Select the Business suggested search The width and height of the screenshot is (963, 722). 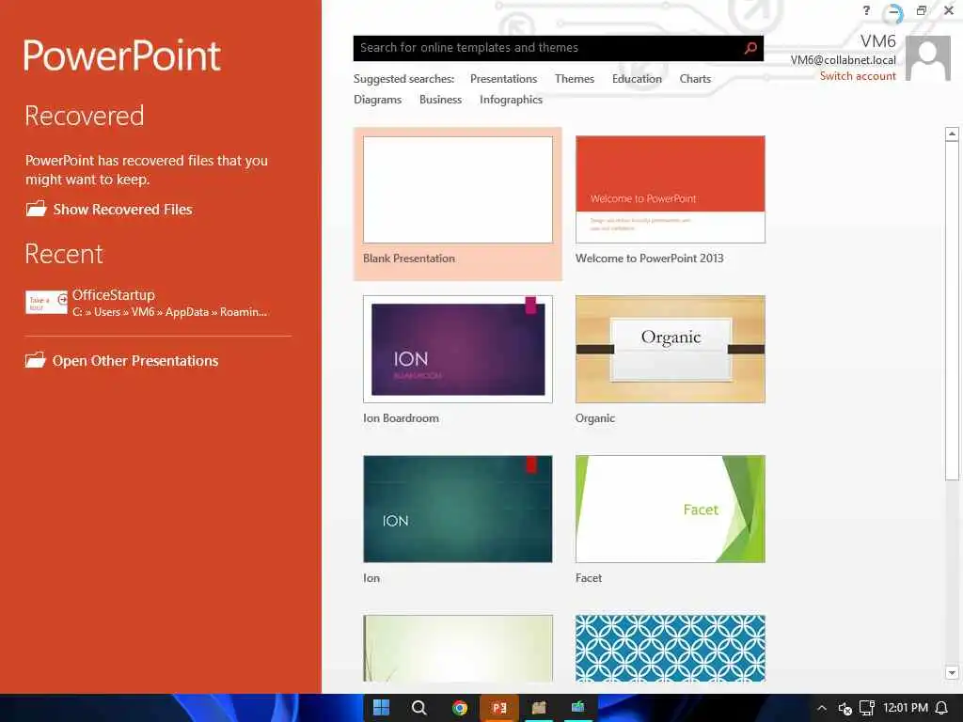pyautogui.click(x=440, y=100)
